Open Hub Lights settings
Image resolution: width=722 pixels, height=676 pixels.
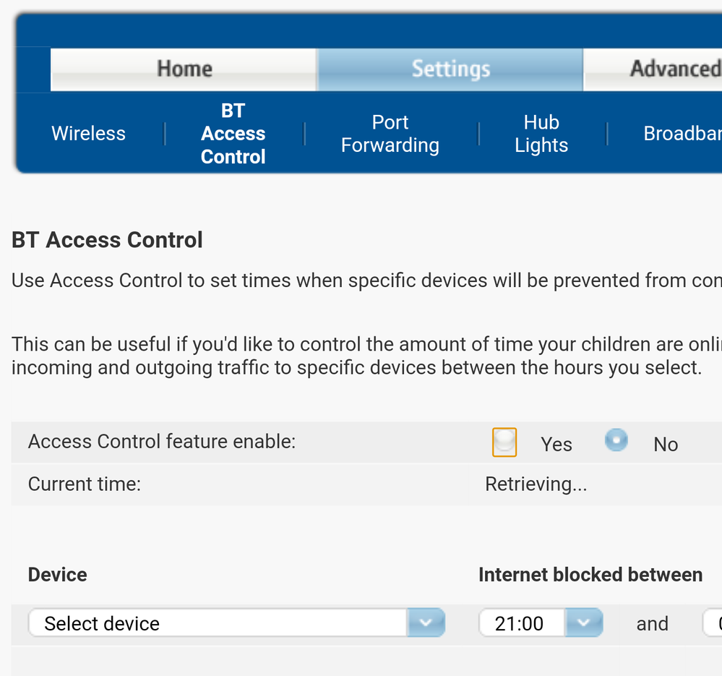(x=541, y=134)
